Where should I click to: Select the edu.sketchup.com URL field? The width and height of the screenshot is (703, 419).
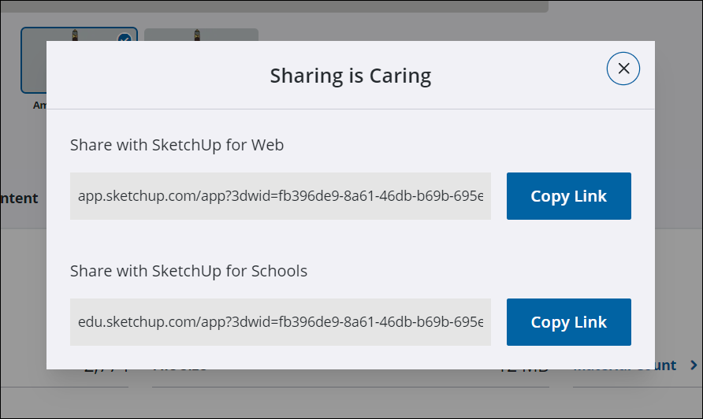click(281, 322)
